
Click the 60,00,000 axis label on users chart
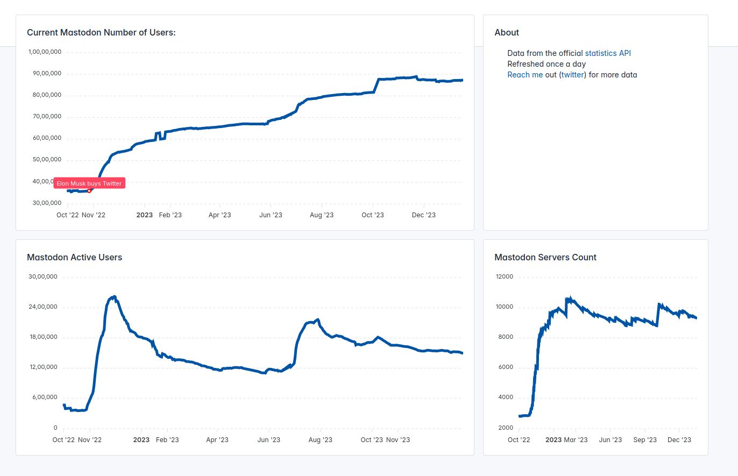tap(47, 138)
